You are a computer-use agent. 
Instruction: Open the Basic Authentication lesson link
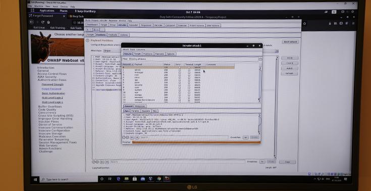coord(53,93)
